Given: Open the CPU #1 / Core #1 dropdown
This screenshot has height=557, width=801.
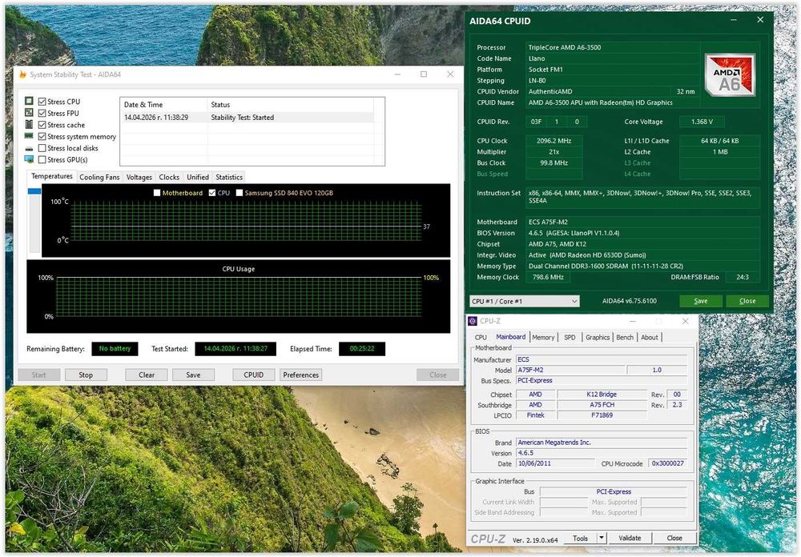Looking at the screenshot, I should [525, 301].
